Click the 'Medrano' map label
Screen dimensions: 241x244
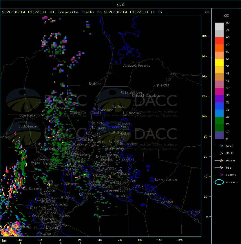point(95,182)
